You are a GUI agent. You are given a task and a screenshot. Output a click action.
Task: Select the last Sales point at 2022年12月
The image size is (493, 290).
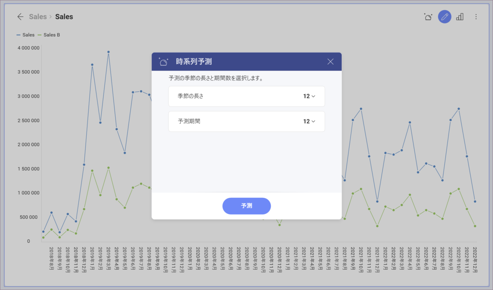475,202
